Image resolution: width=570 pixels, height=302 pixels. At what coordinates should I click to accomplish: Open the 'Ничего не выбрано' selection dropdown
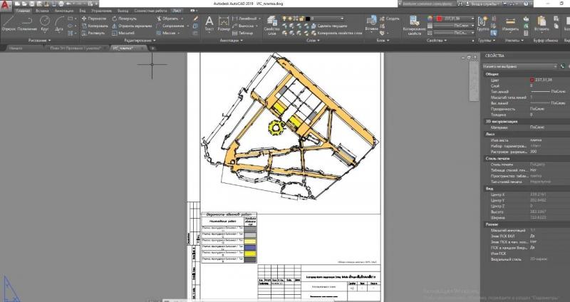519,66
